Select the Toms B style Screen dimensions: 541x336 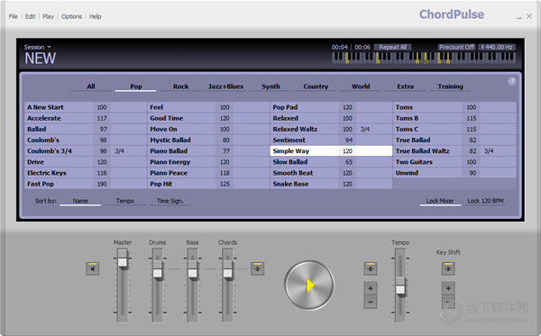[x=454, y=118]
